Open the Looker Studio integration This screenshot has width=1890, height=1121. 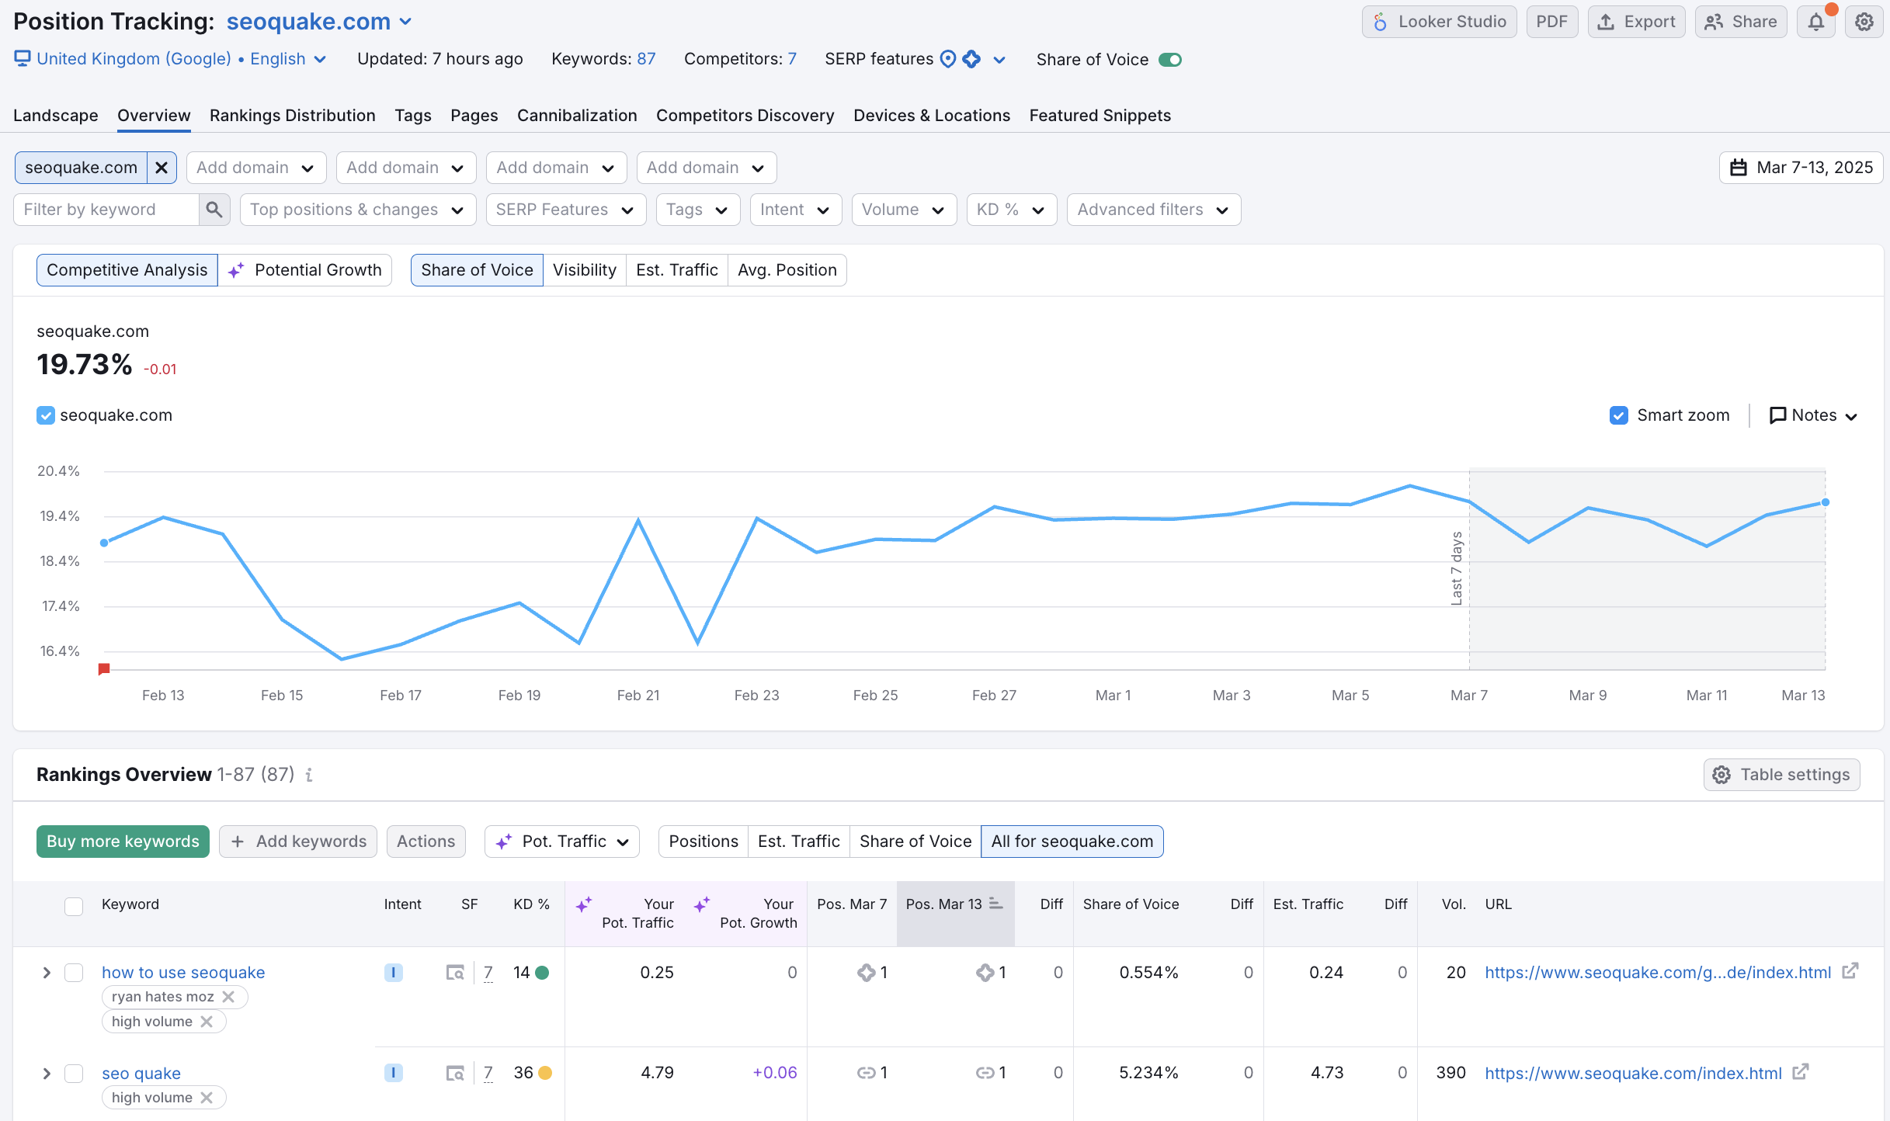click(1439, 21)
